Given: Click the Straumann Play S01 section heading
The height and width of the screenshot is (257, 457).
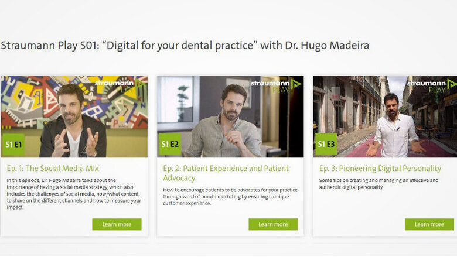Looking at the screenshot, I should coord(185,46).
